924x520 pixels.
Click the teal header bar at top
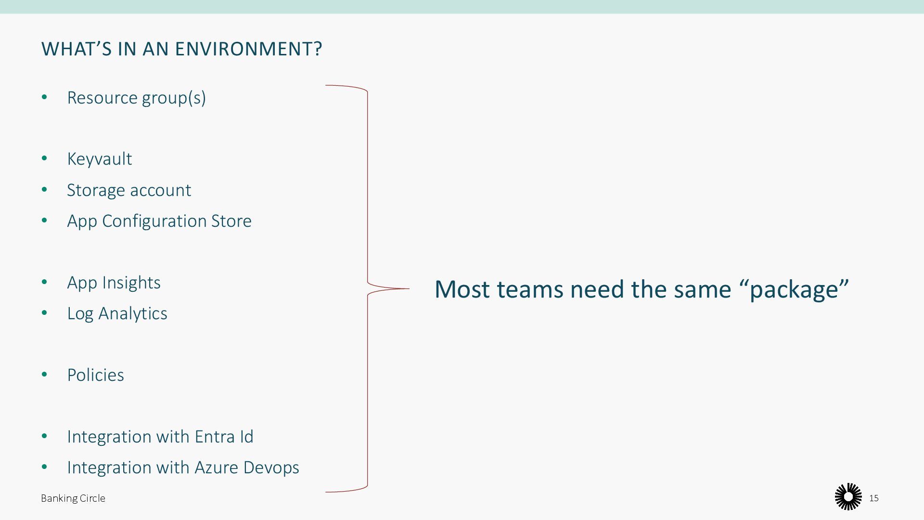click(x=462, y=6)
